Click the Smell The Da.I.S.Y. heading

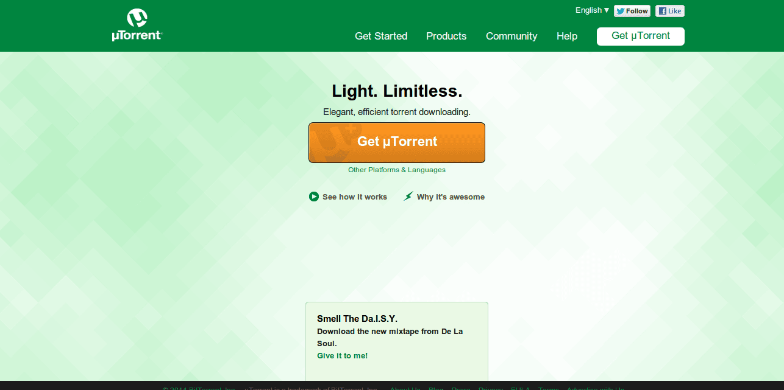[x=357, y=319]
